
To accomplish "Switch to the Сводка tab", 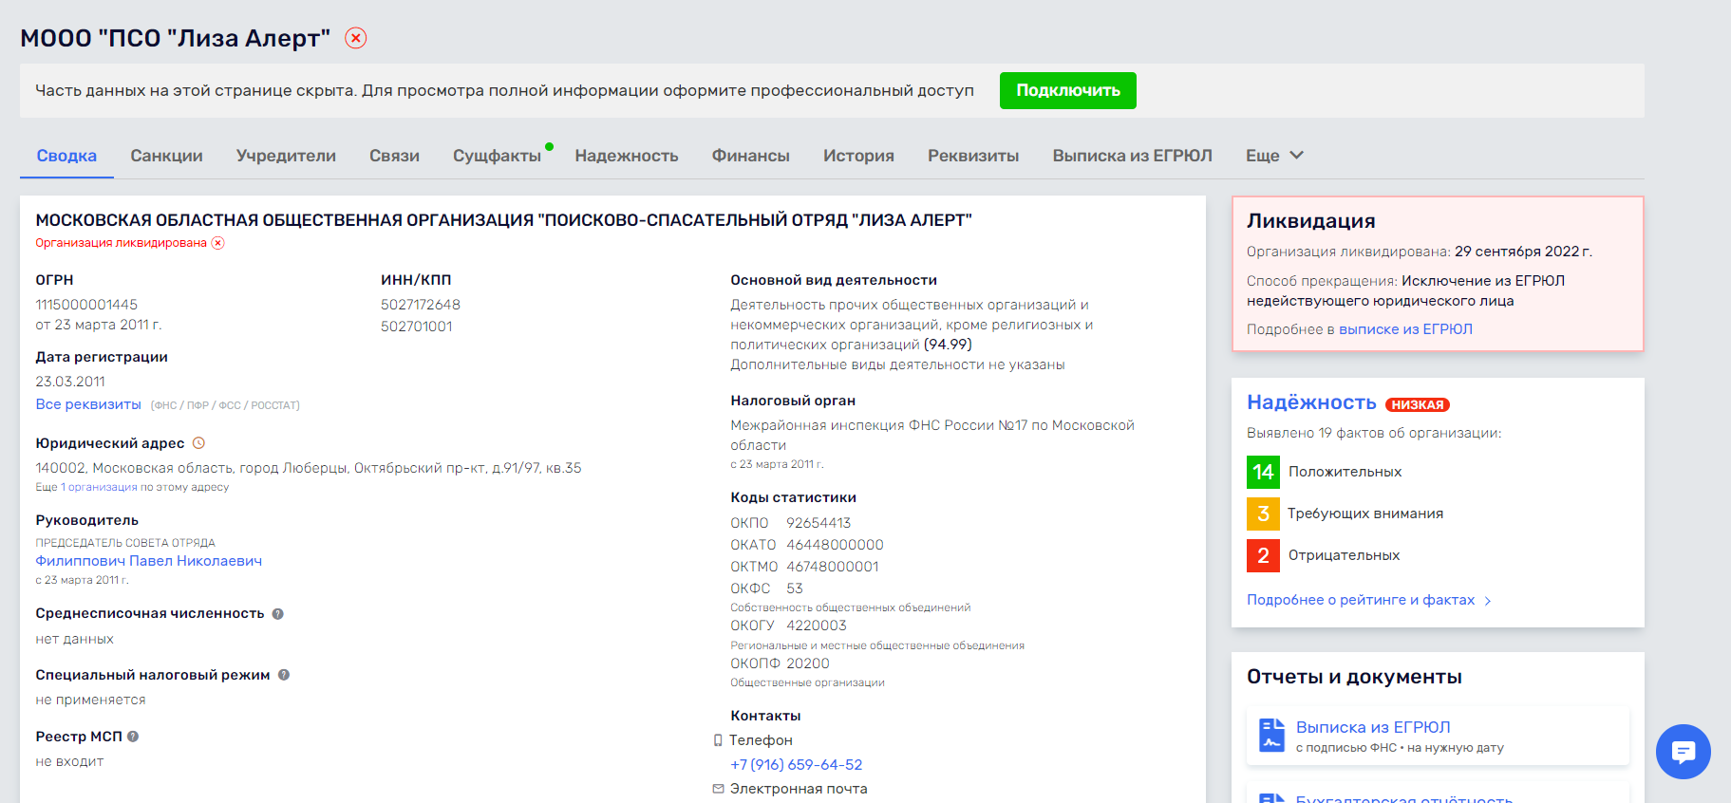I will (x=66, y=156).
